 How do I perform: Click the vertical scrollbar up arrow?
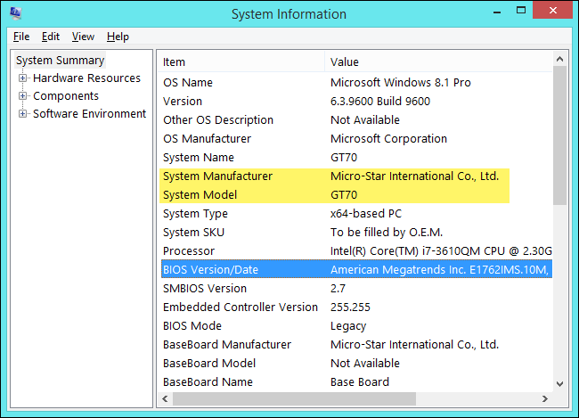559,59
